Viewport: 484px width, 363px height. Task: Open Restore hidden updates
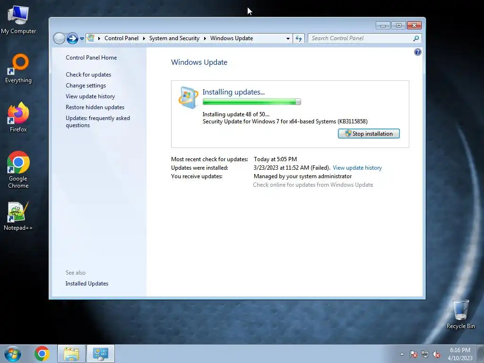pyautogui.click(x=95, y=107)
